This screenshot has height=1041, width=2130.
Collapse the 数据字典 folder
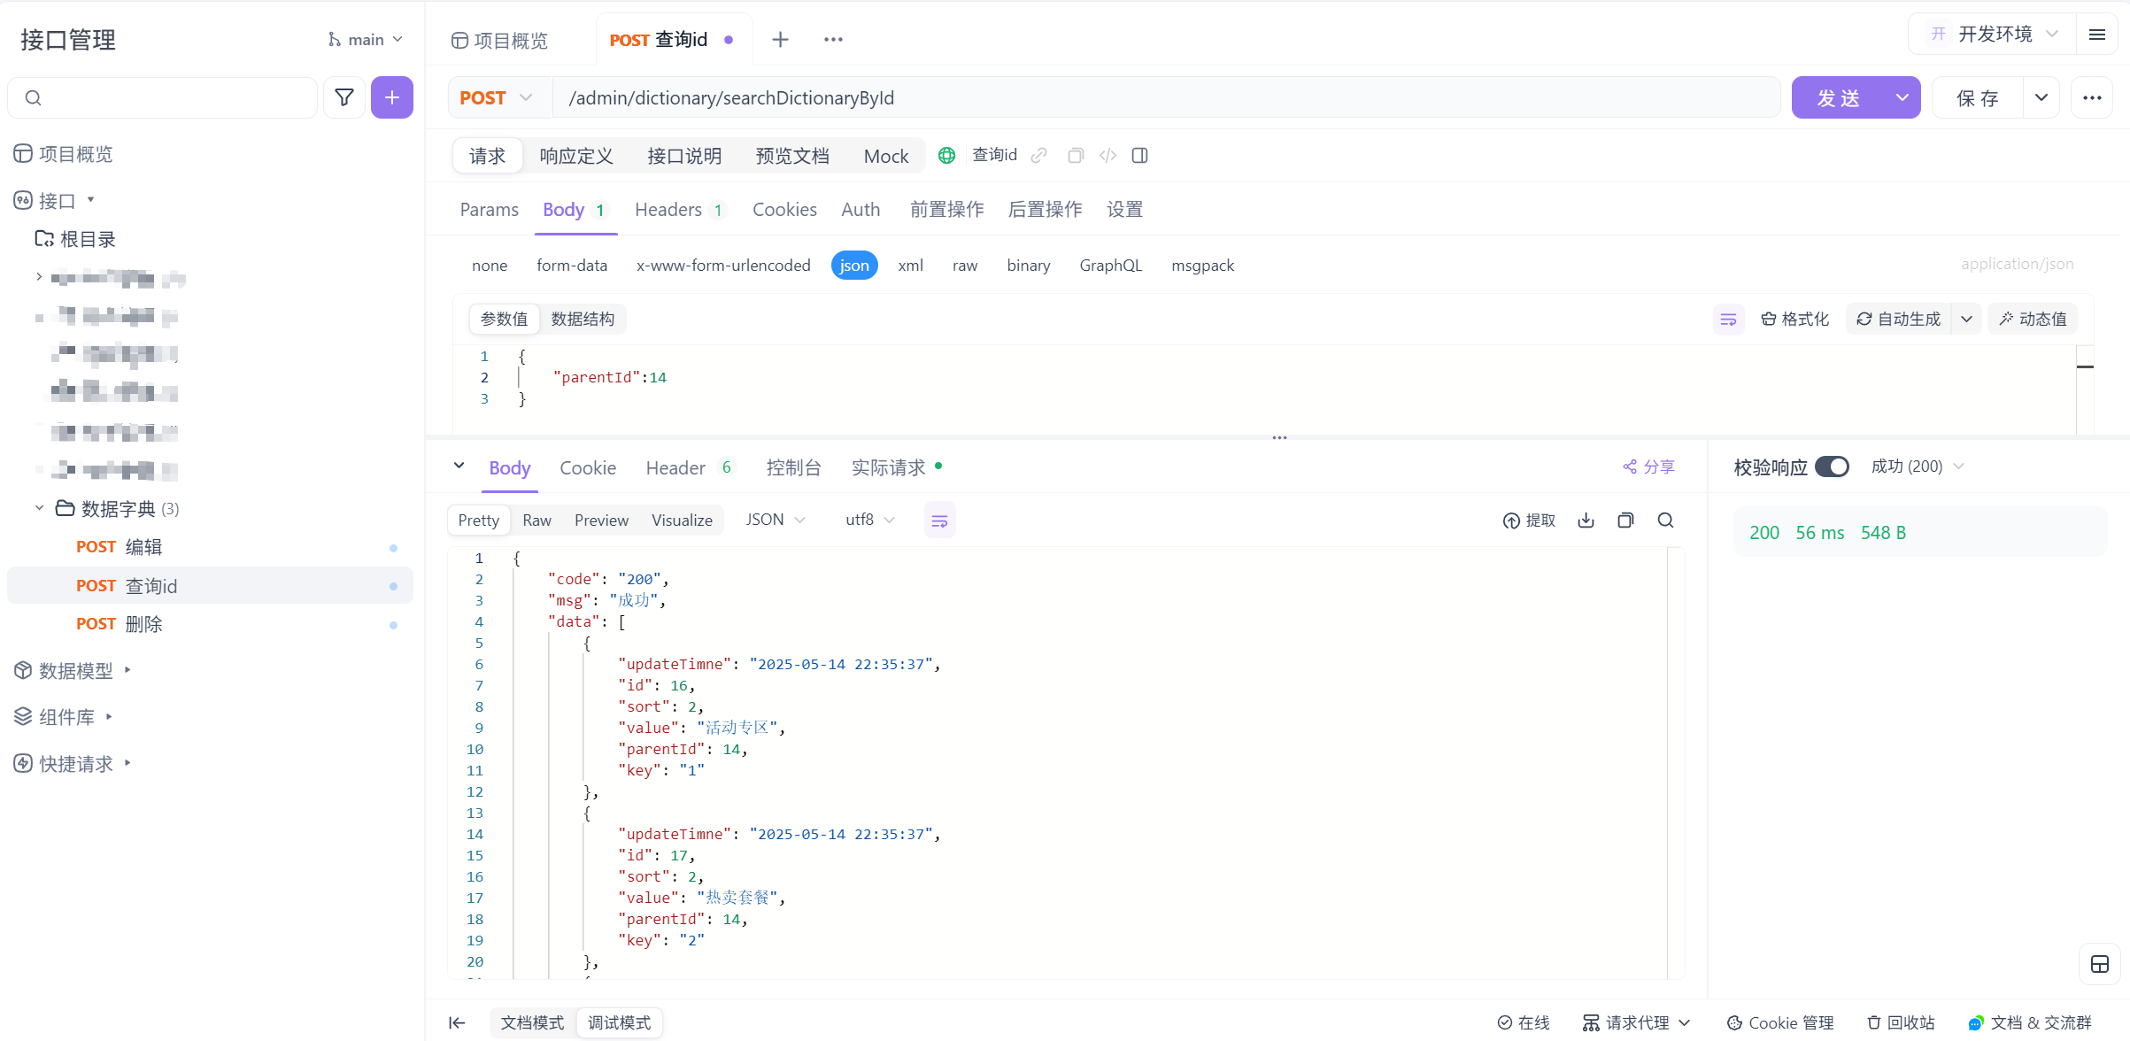[39, 508]
